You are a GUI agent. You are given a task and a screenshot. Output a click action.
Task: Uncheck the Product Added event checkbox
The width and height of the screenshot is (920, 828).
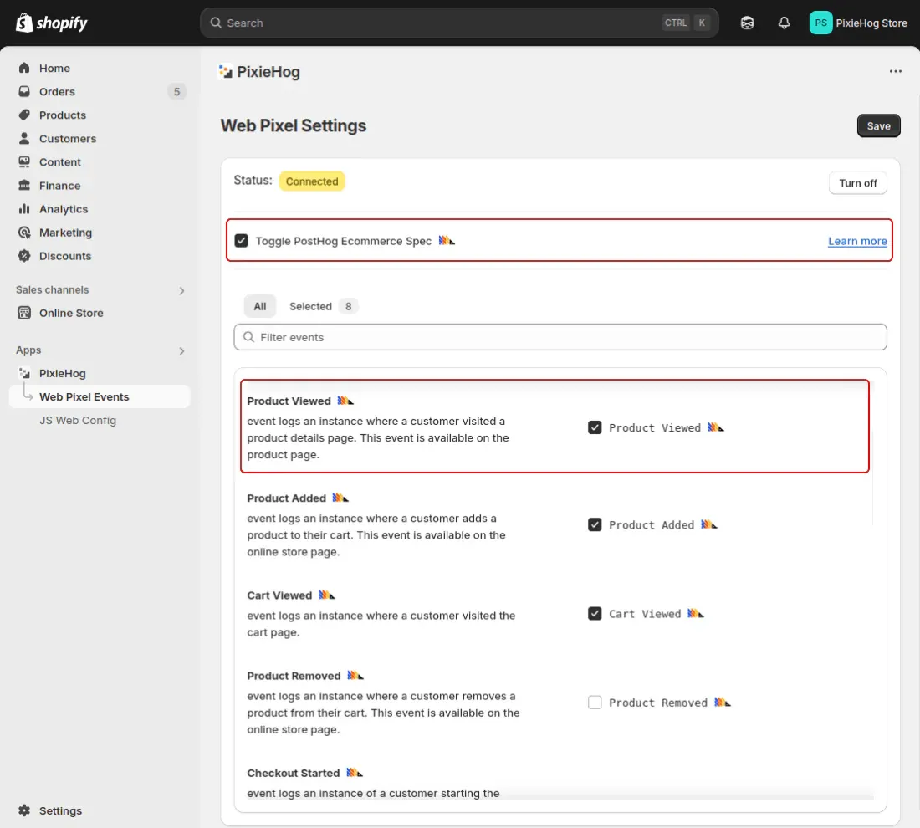point(595,524)
